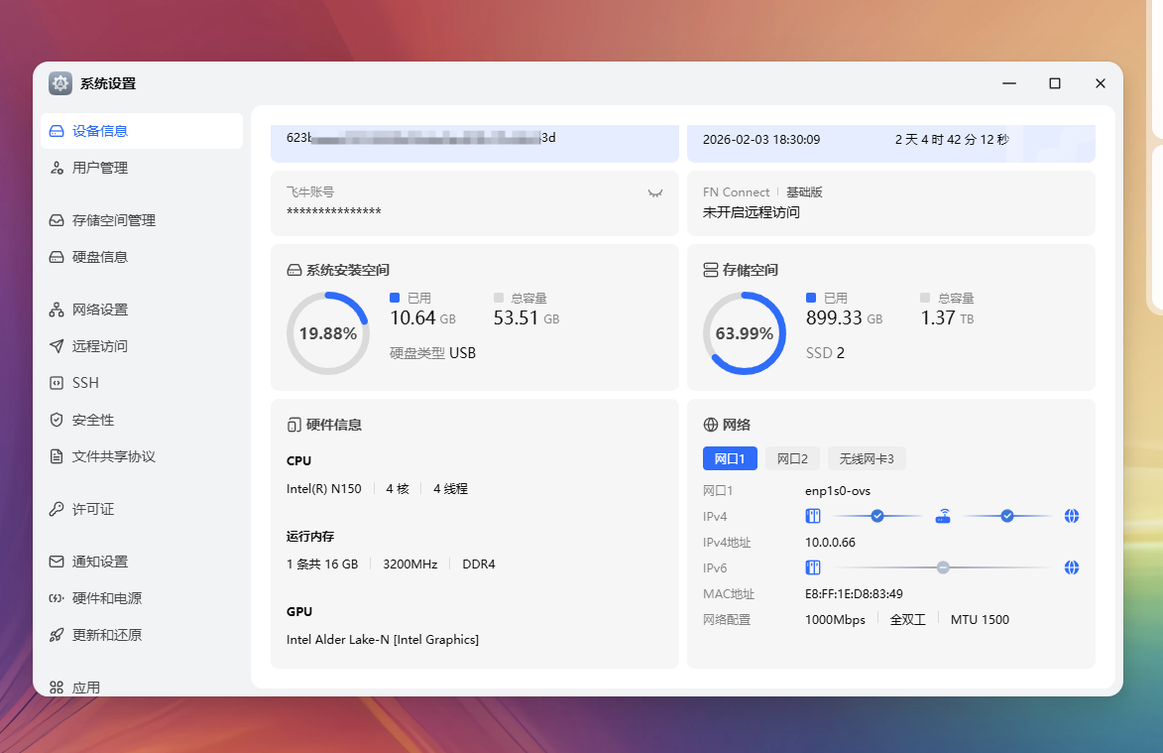The width and height of the screenshot is (1163, 753).
Task: Switch to the 无线网卡3 tab
Action: coord(867,458)
